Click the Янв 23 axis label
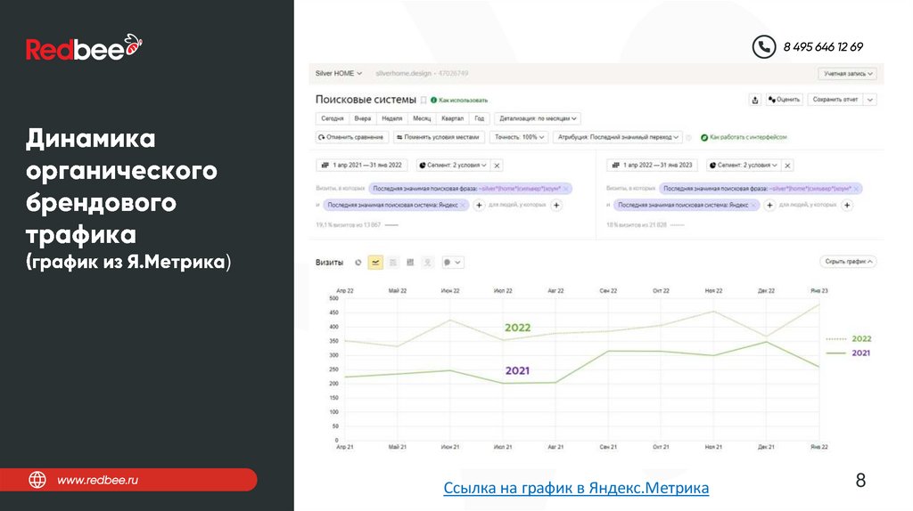The image size is (913, 511). tap(818, 291)
